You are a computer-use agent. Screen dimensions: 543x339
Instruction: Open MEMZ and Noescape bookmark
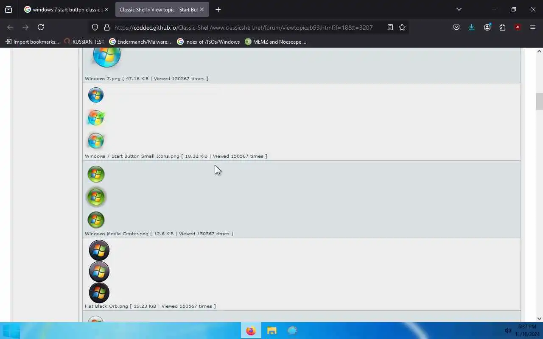[x=275, y=42]
